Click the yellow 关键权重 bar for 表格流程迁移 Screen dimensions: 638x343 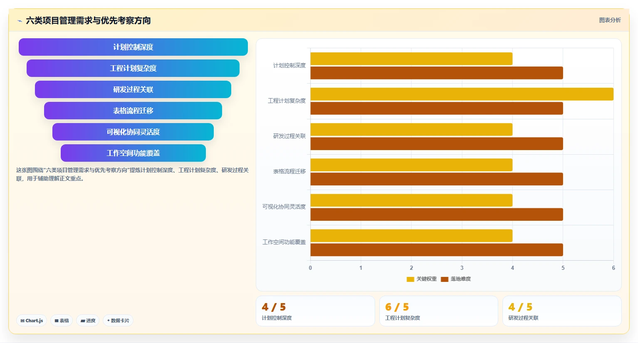[411, 165]
